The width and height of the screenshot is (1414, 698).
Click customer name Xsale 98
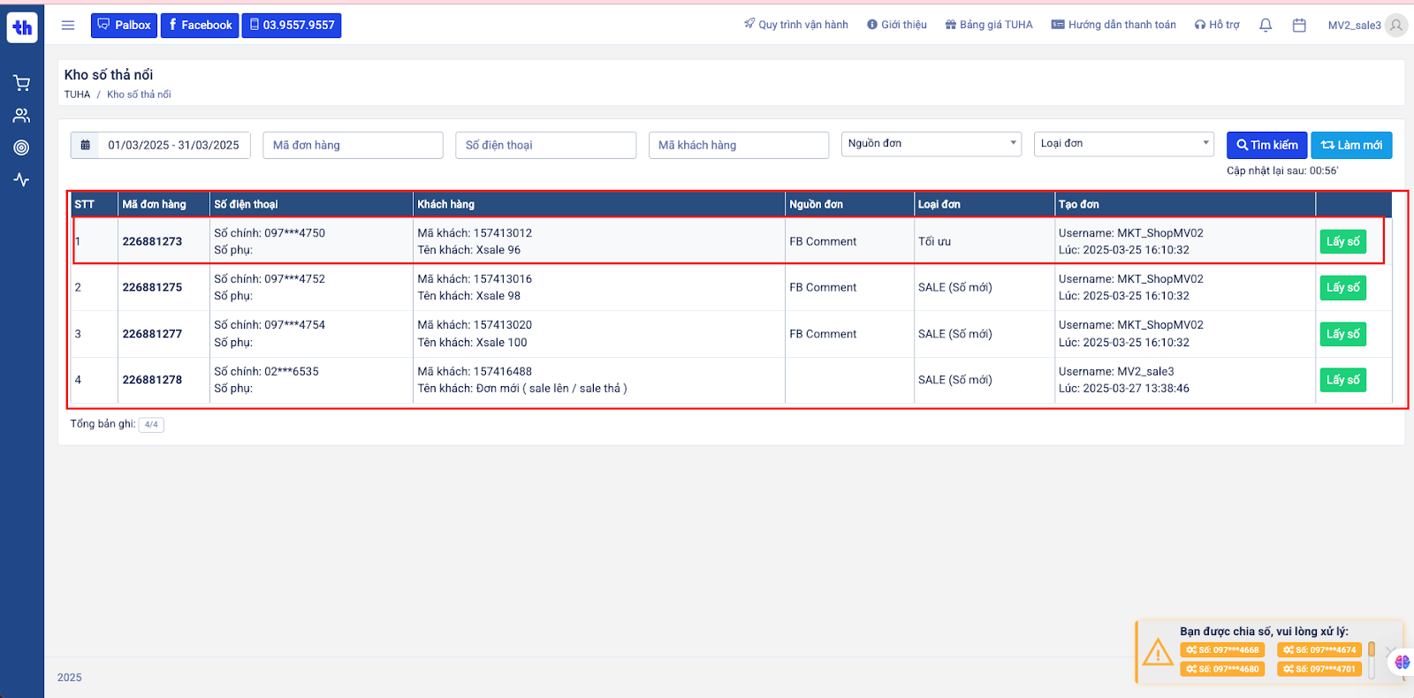point(498,296)
